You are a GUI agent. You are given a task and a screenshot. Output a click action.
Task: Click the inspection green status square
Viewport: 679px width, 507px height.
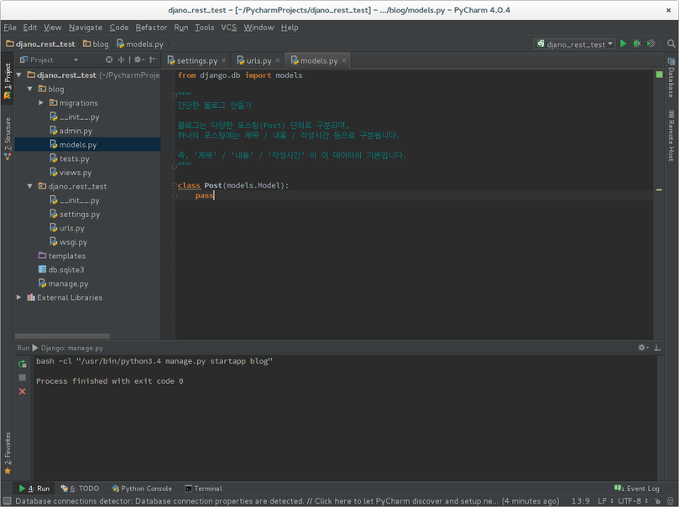click(659, 75)
